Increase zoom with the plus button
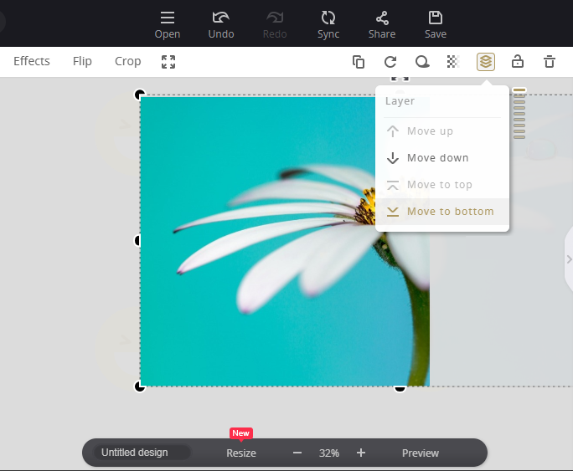The image size is (573, 471). 361,453
